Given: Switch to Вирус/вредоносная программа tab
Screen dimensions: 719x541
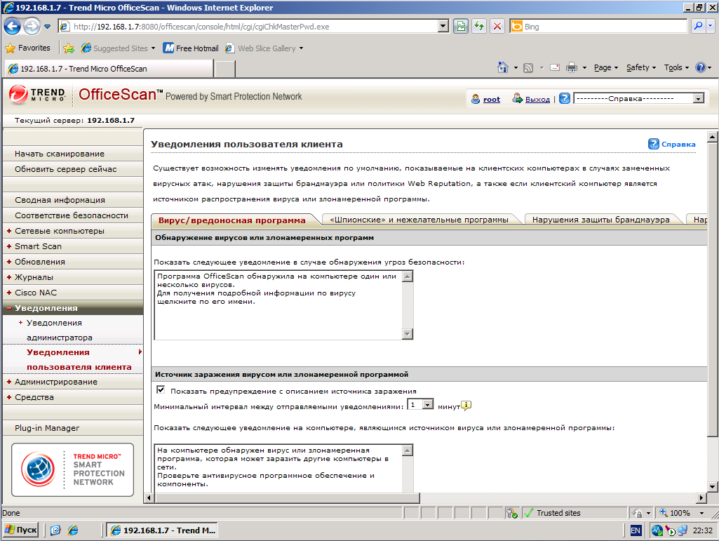Looking at the screenshot, I should 231,220.
